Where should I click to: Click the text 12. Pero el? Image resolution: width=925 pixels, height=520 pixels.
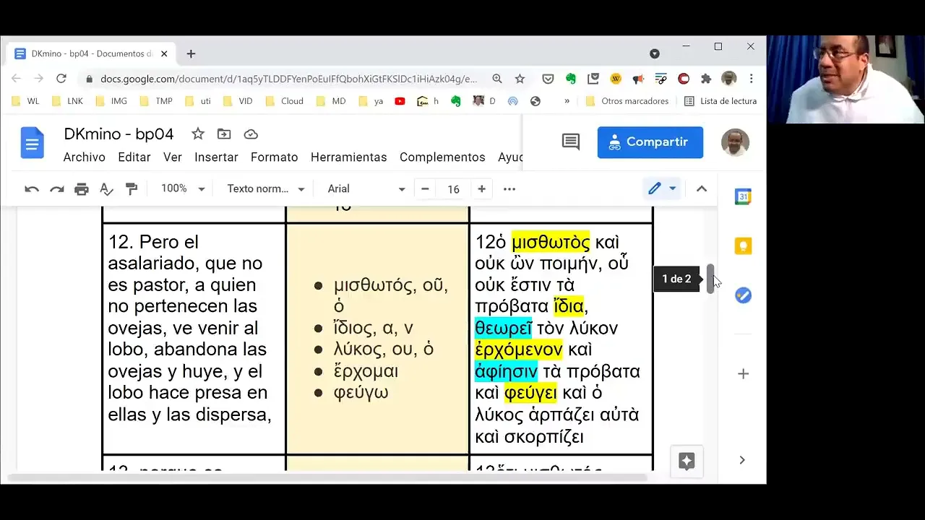coord(153,241)
